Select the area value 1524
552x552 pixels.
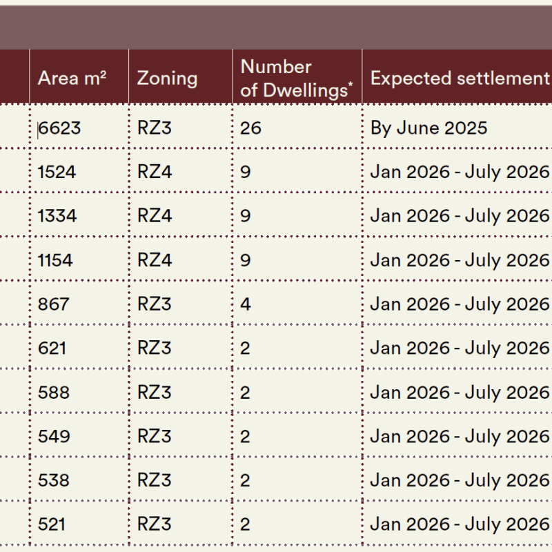click(57, 172)
